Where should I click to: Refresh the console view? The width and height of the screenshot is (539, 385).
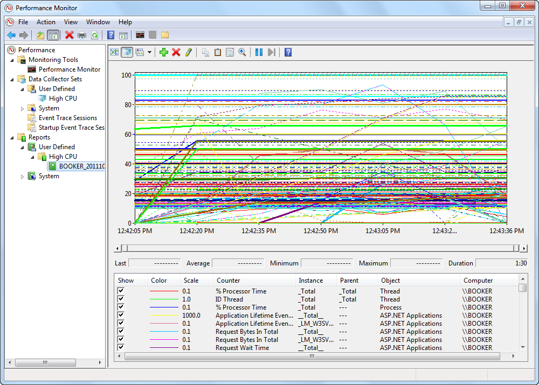(94, 34)
